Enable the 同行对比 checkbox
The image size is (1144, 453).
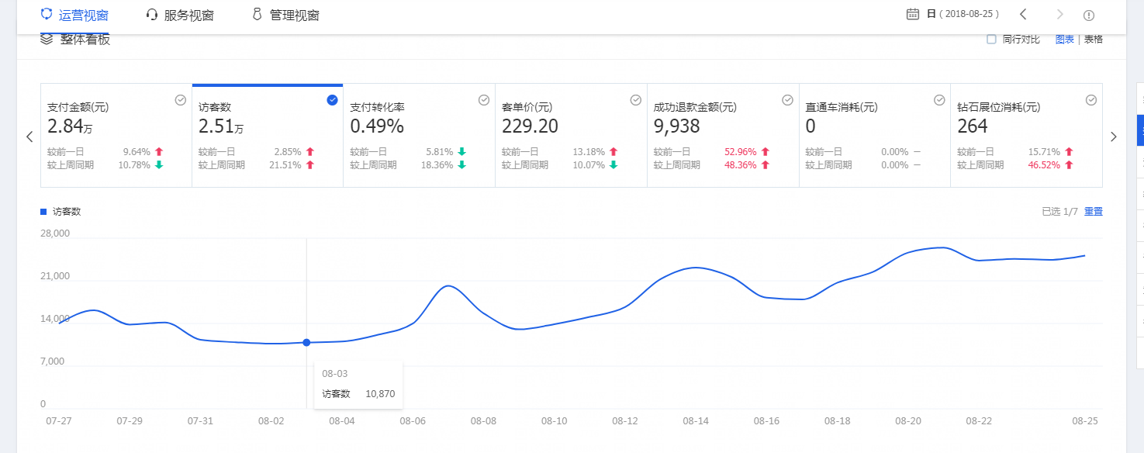pyautogui.click(x=991, y=40)
